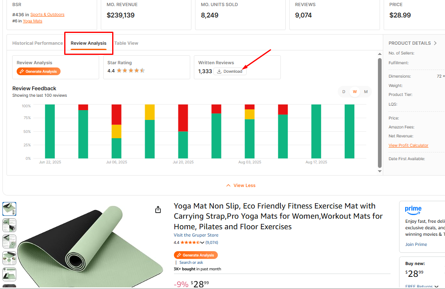The width and height of the screenshot is (445, 289).
Task: Click the Yoga Mats category link
Action: pos(33,21)
